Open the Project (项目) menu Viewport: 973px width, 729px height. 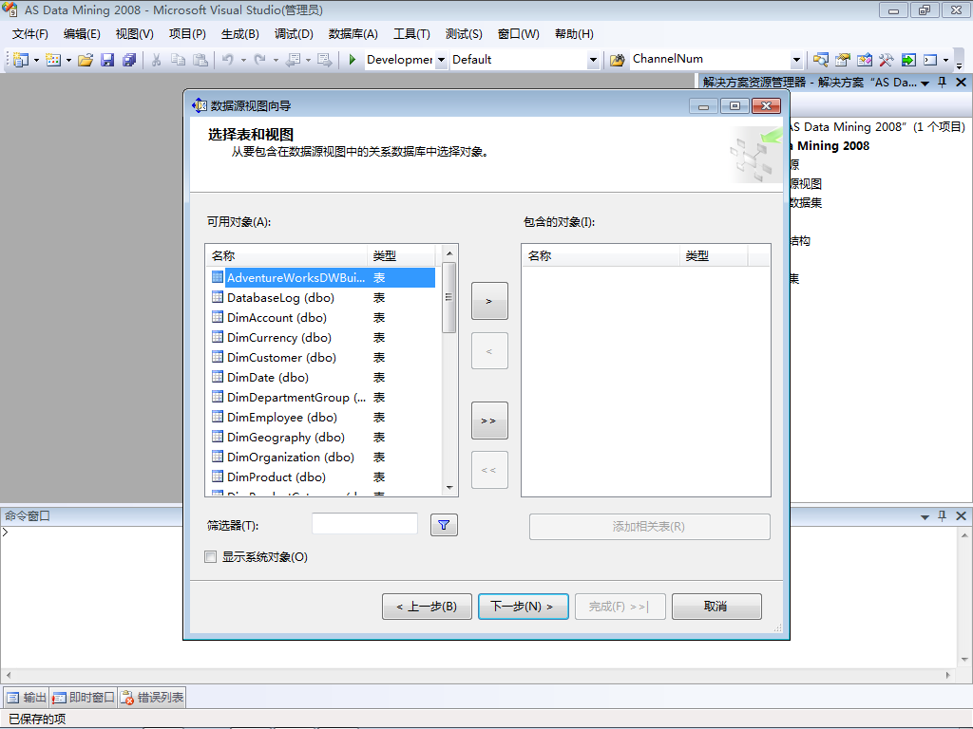tap(187, 34)
